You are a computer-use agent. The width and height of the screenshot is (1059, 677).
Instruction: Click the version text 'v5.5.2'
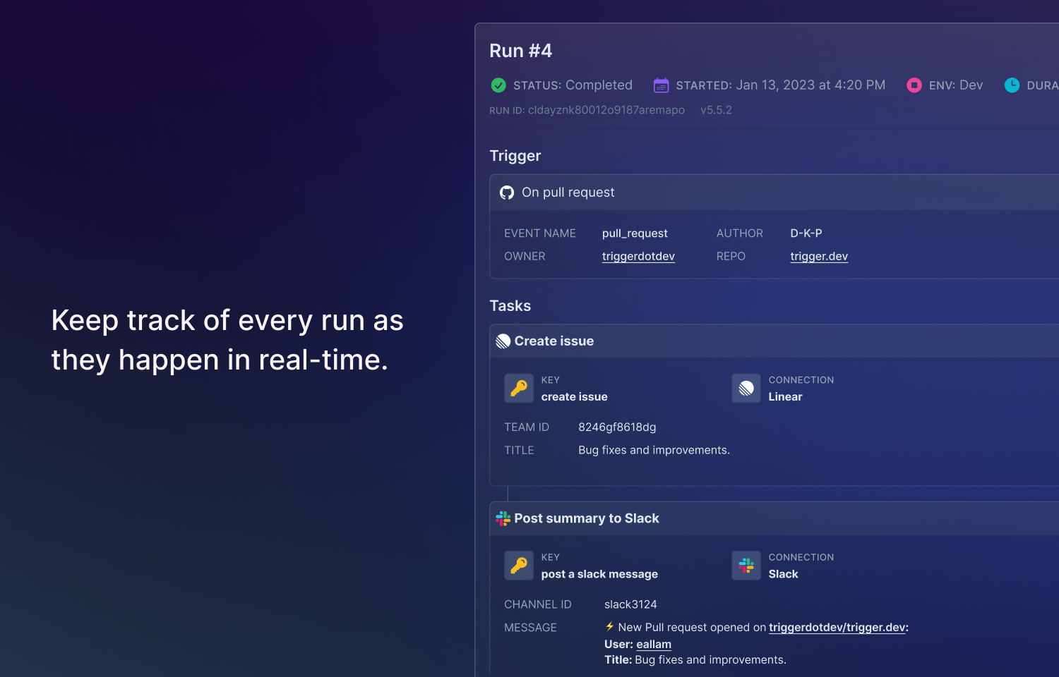tap(716, 110)
